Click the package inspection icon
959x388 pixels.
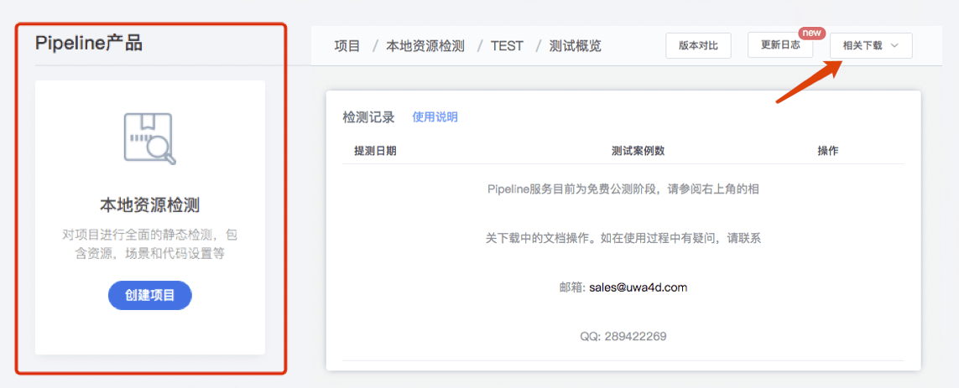150,139
